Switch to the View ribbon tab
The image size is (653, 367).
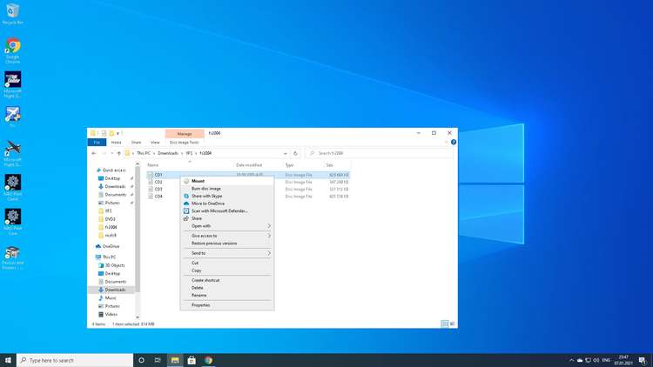pyautogui.click(x=155, y=142)
